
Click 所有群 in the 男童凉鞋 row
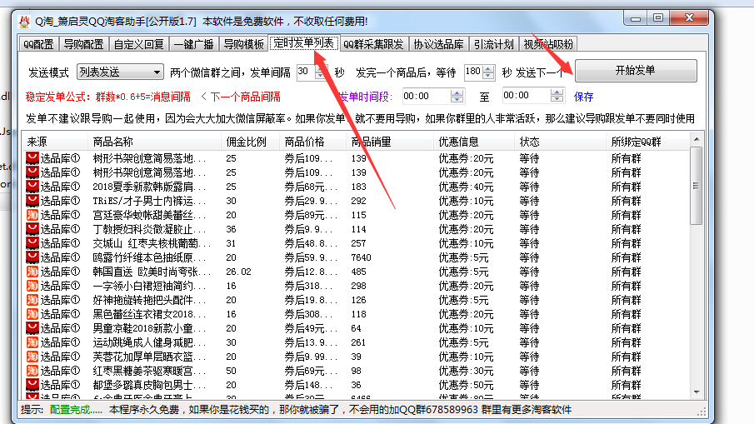626,328
